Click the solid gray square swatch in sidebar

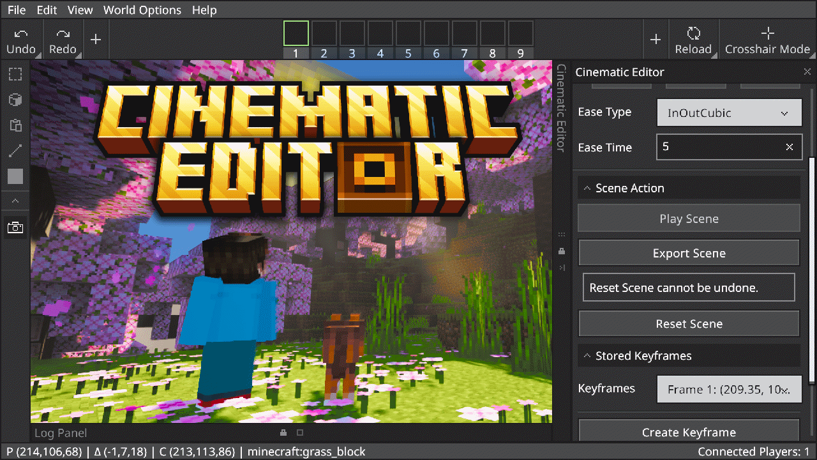(15, 176)
